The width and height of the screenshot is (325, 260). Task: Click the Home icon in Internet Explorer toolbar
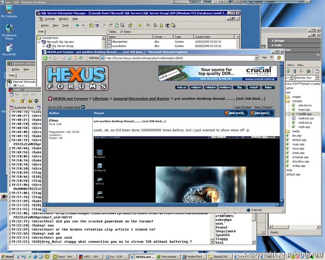[x=75, y=58]
